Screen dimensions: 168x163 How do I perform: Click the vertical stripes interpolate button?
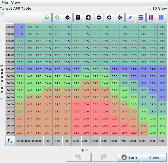(151, 17)
